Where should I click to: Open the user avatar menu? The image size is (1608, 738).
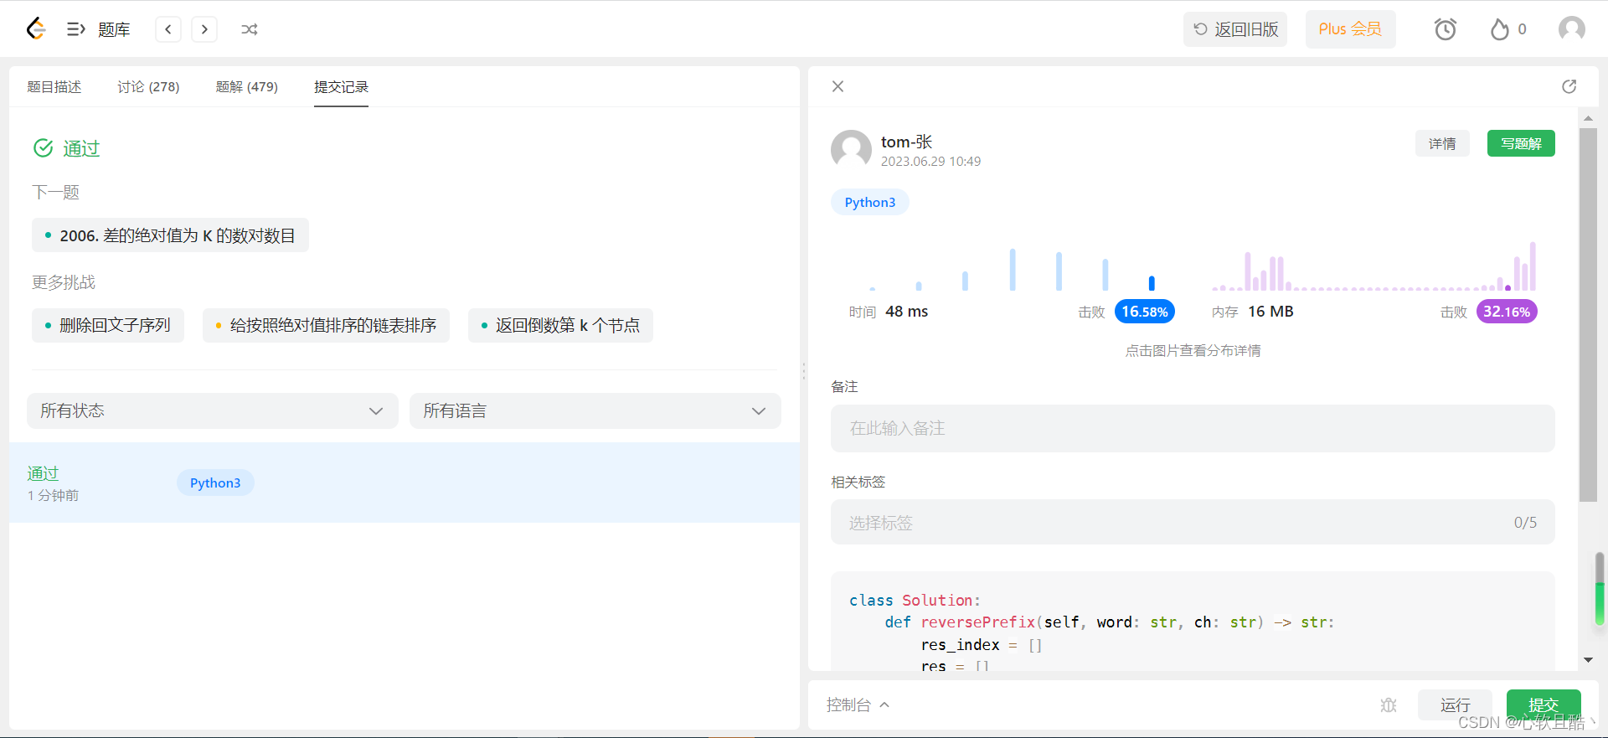[1571, 29]
